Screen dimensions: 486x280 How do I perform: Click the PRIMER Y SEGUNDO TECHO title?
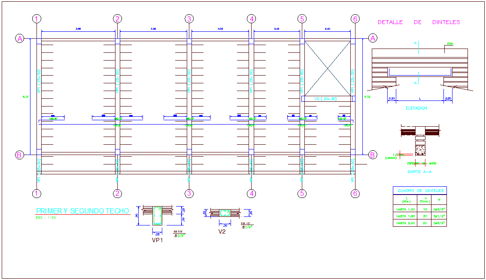pyautogui.click(x=82, y=211)
